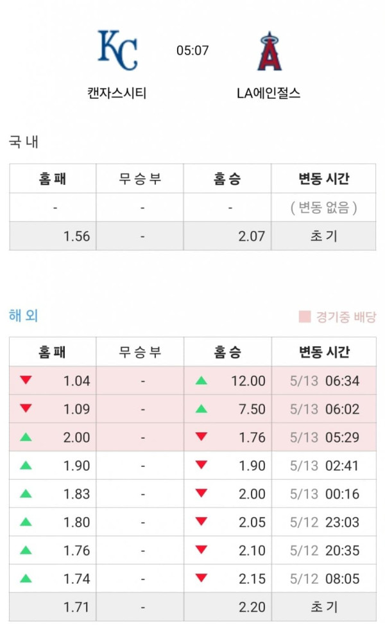
Task: Click red down arrow beside 1.76 home-win odds
Action: click(x=201, y=436)
